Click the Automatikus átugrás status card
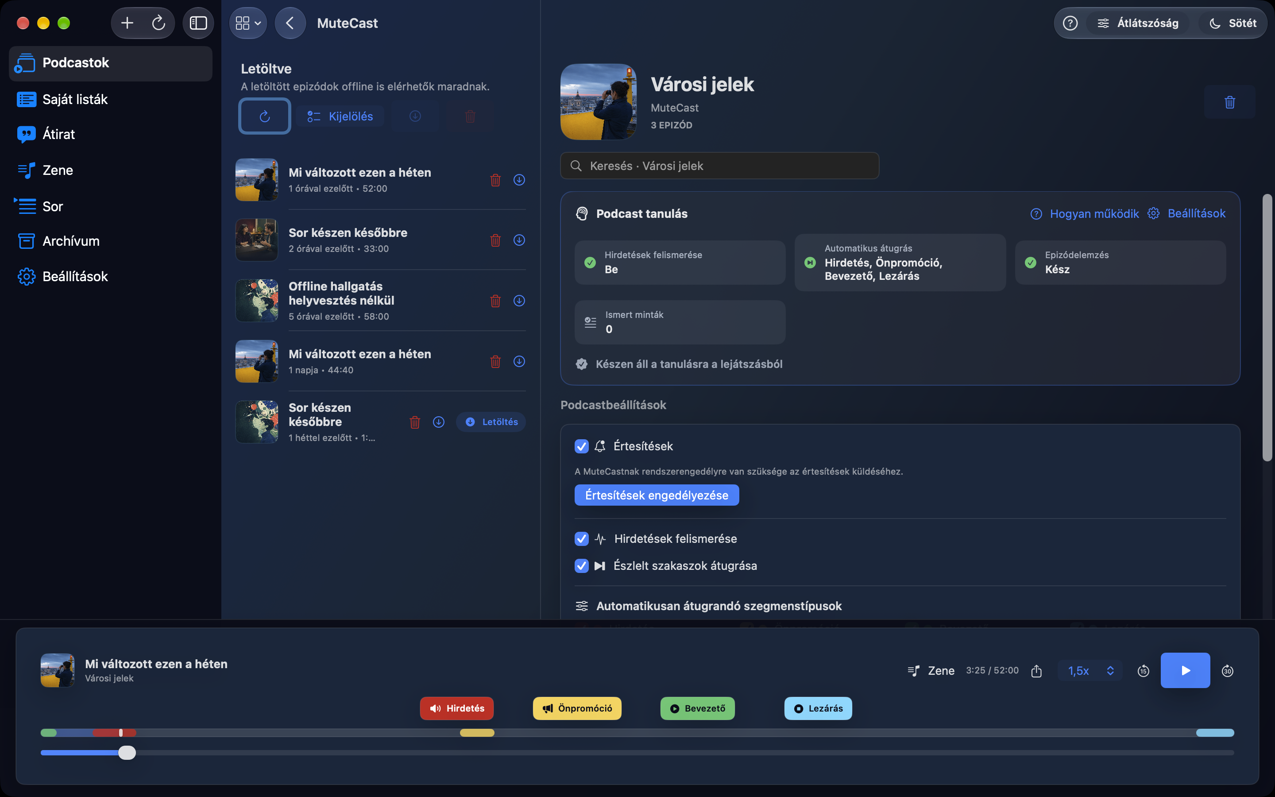The width and height of the screenshot is (1275, 797). point(900,263)
